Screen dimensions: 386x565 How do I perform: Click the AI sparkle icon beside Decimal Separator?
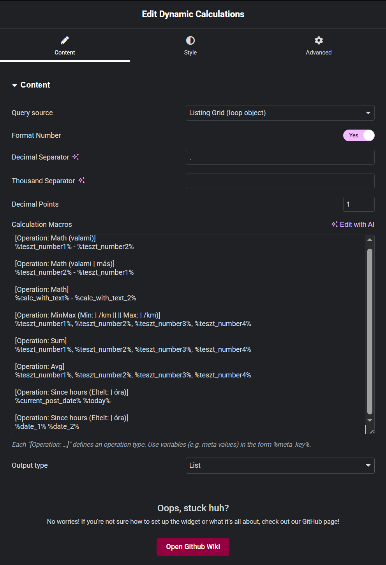pyautogui.click(x=76, y=157)
